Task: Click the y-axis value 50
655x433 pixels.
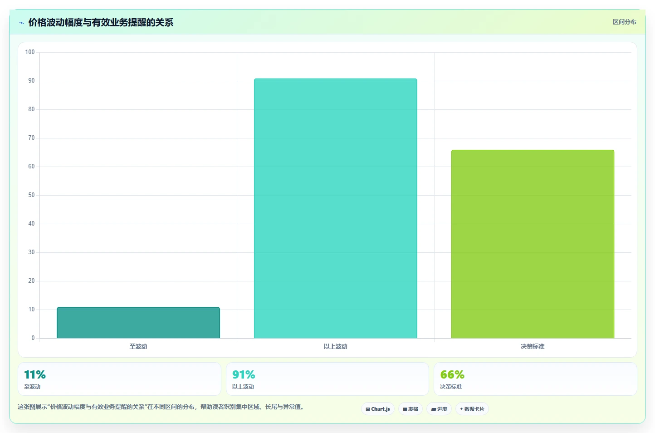Action: [x=31, y=195]
